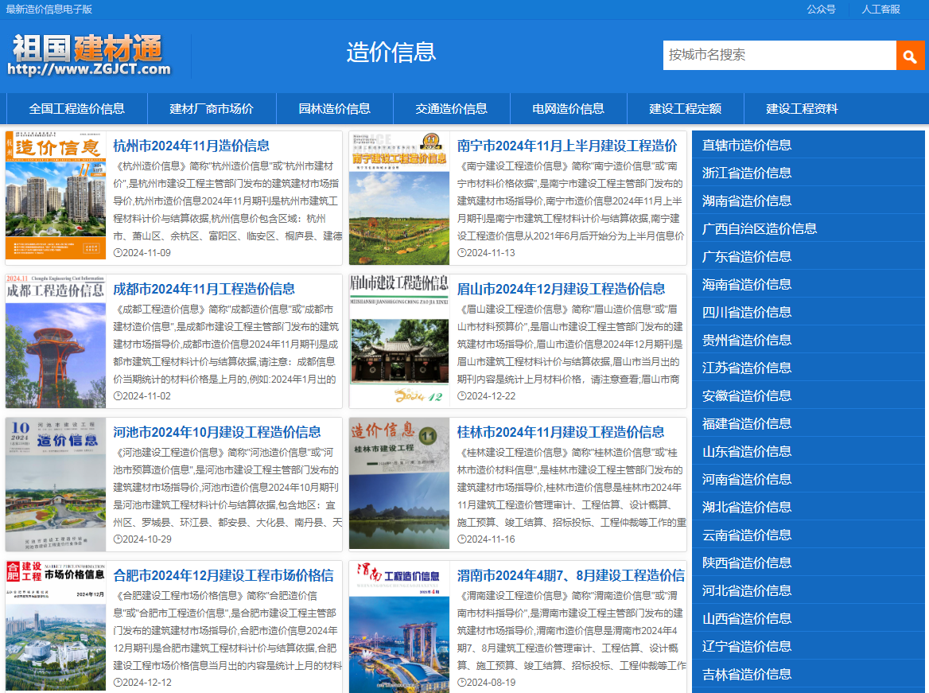The width and height of the screenshot is (929, 693).
Task: Select 广东省造价信息 in sidebar
Action: pyautogui.click(x=808, y=257)
